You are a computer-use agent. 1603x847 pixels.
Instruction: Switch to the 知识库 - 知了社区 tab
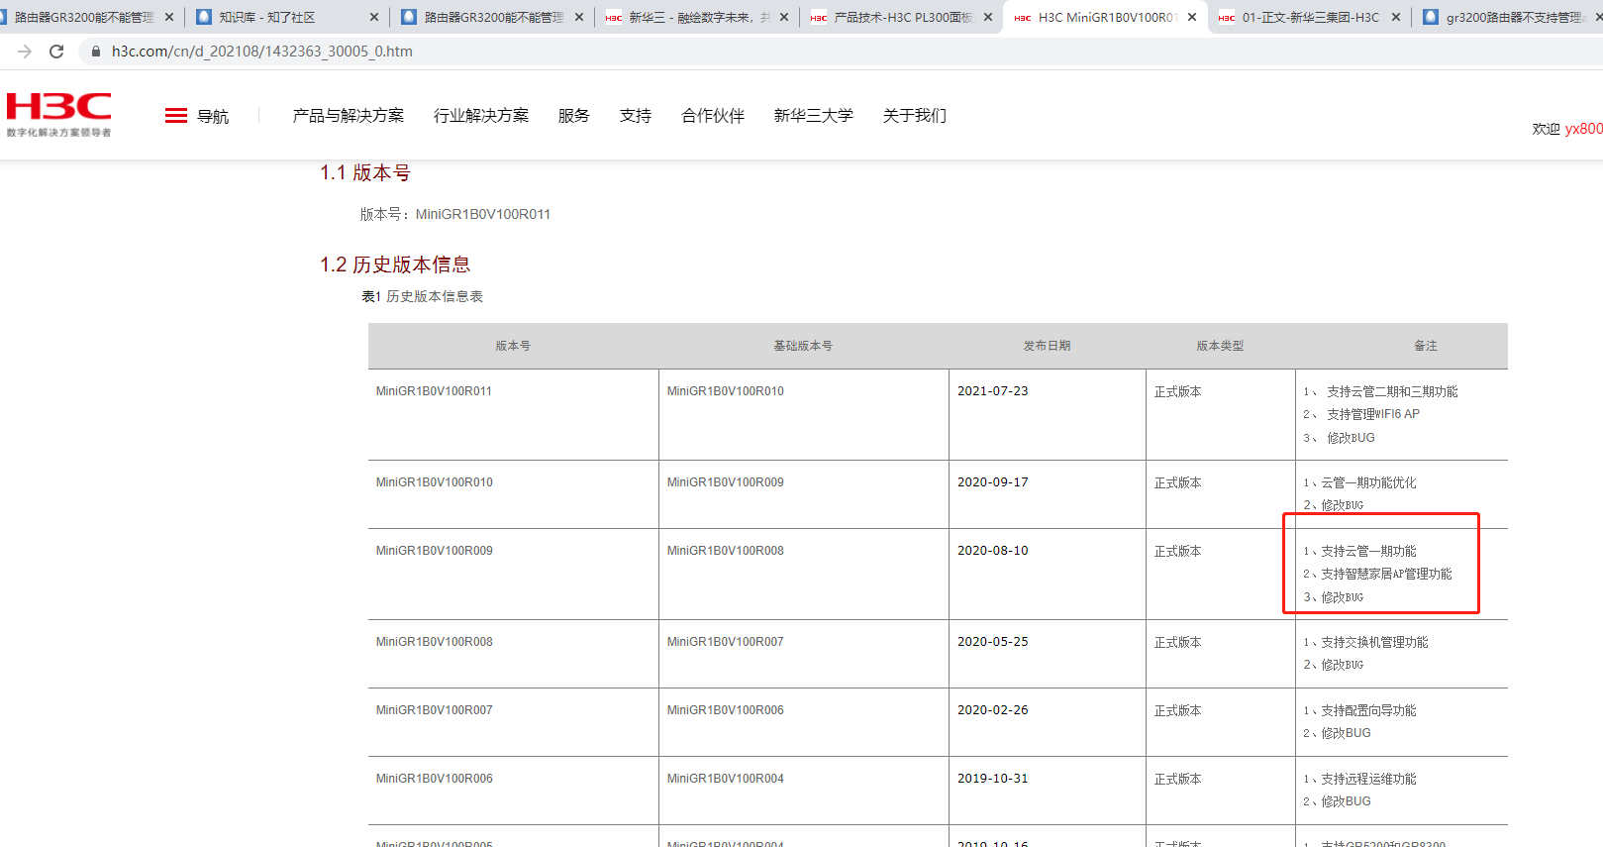(287, 17)
